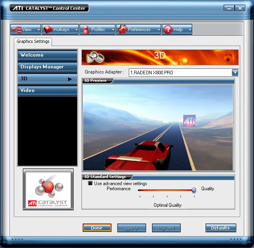Open the Profiles menu
This screenshot has width=254, height=248.
[97, 29]
